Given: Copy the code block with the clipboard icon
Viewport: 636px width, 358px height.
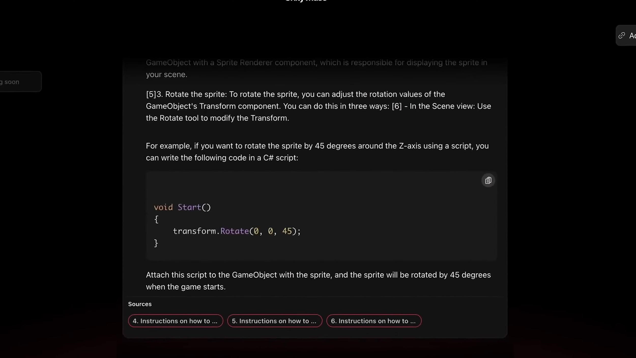Looking at the screenshot, I should coord(488,181).
